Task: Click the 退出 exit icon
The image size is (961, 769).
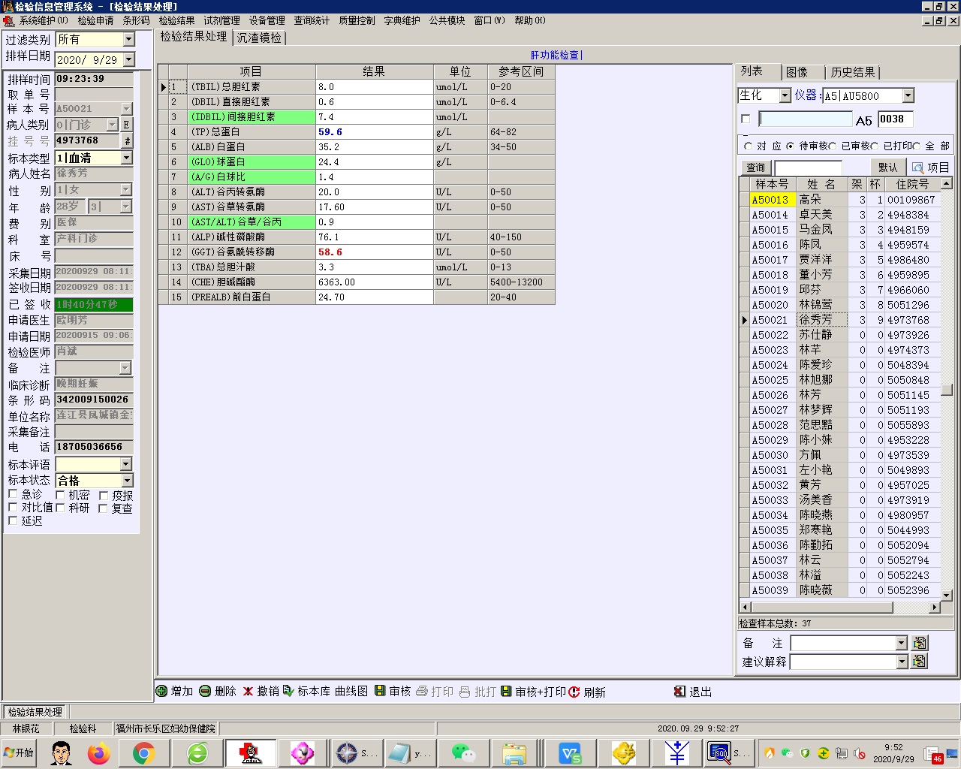Action: tap(679, 691)
